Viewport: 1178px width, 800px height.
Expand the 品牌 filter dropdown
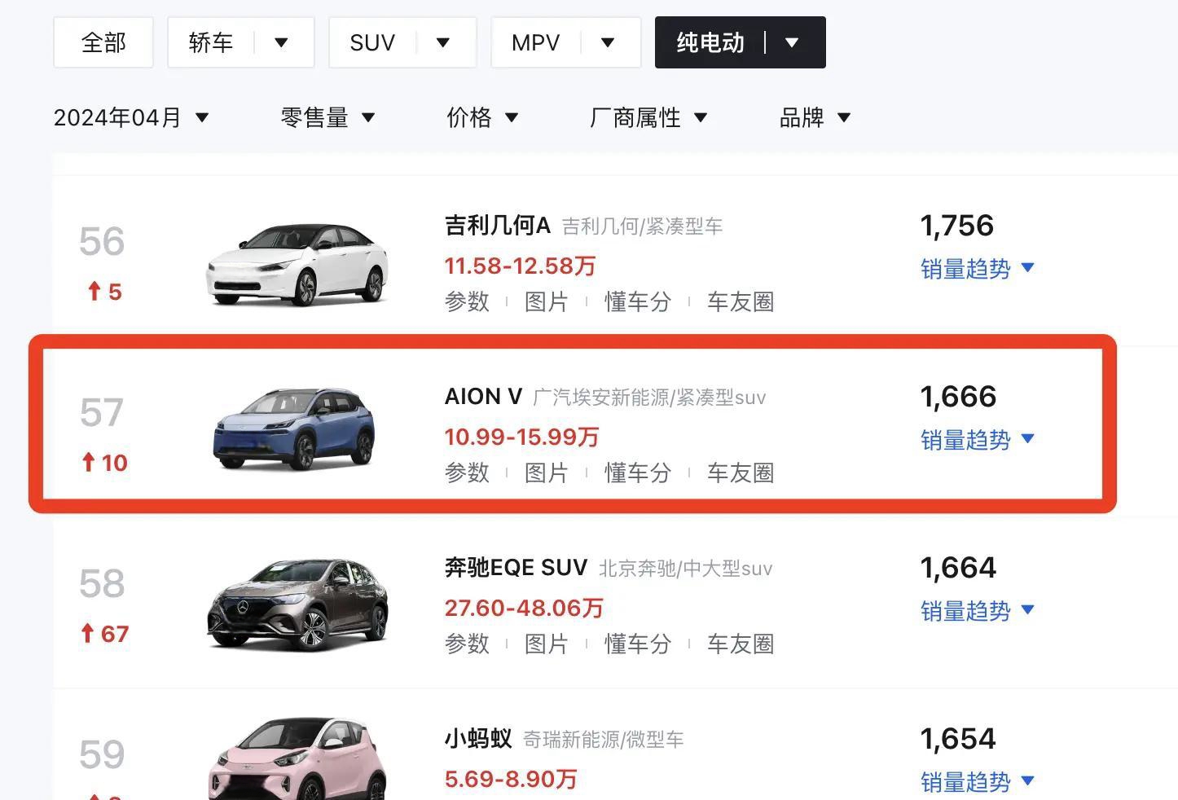[815, 117]
